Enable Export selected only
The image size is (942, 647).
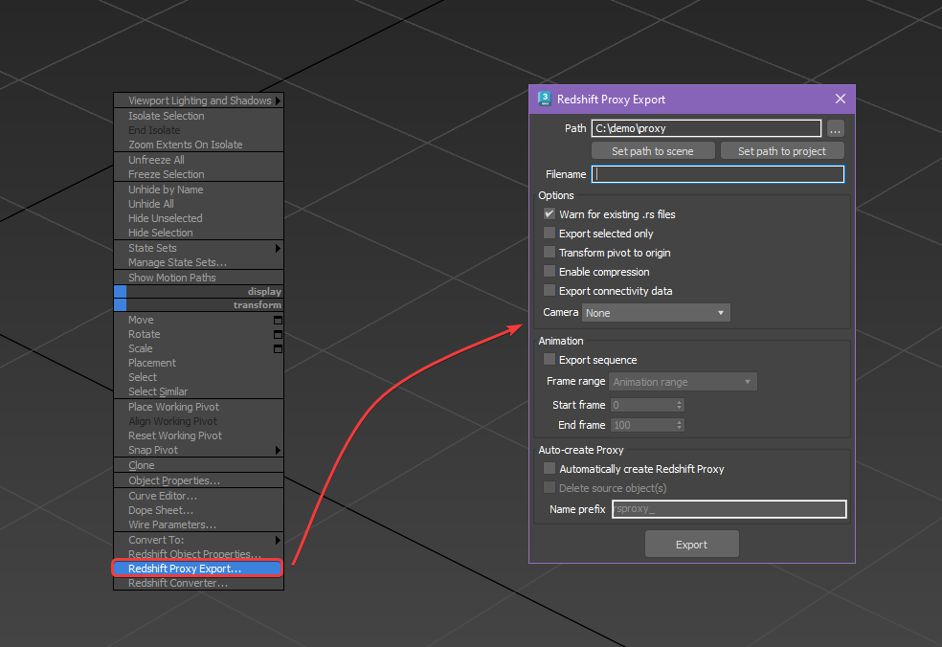pos(549,234)
